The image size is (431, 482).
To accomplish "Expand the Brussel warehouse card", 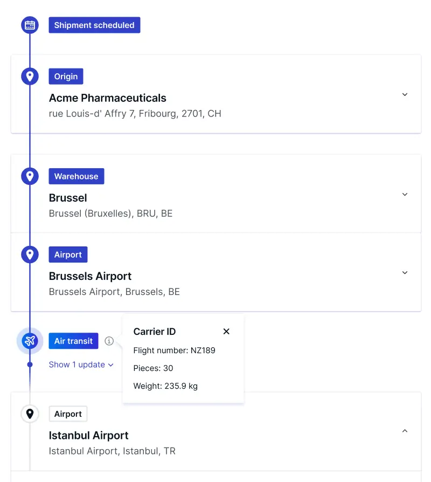I will [405, 194].
